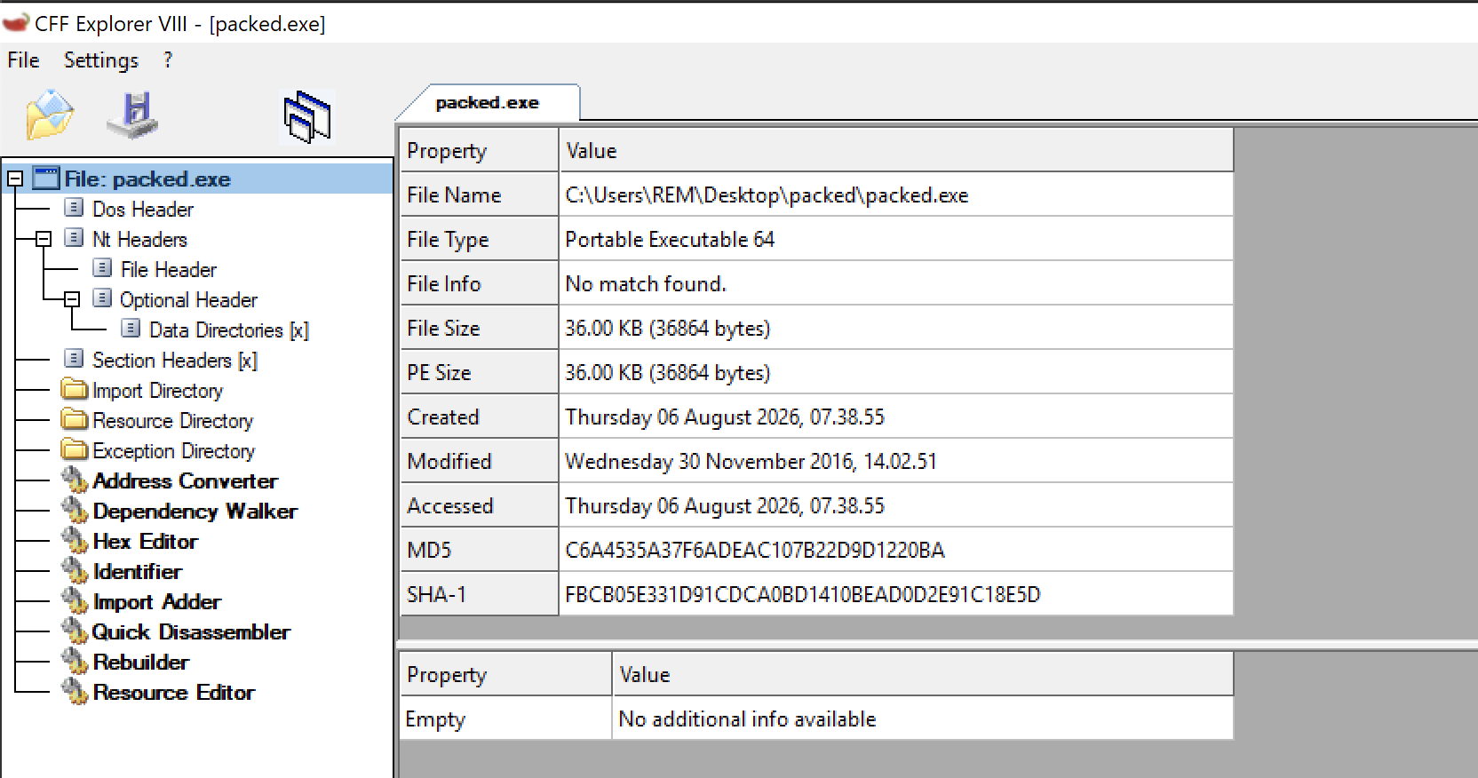
Task: Click the Property column header in top table
Action: [x=479, y=150]
